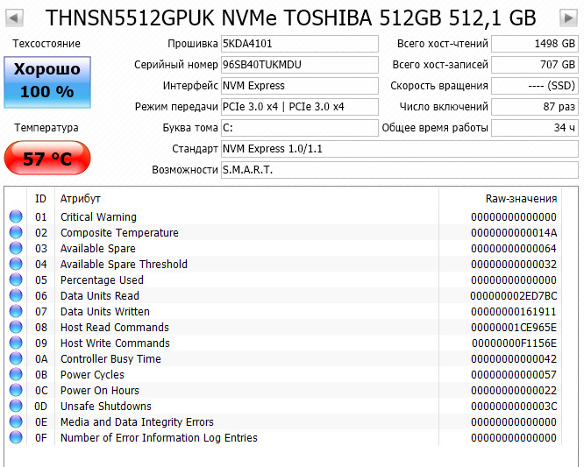Click raw value 000000000032

[x=514, y=265]
